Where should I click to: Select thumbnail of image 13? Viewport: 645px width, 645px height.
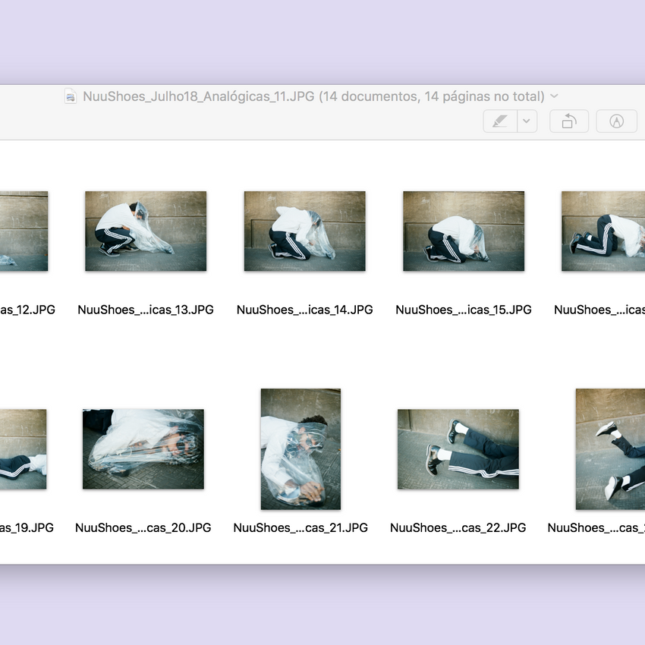coord(146,231)
